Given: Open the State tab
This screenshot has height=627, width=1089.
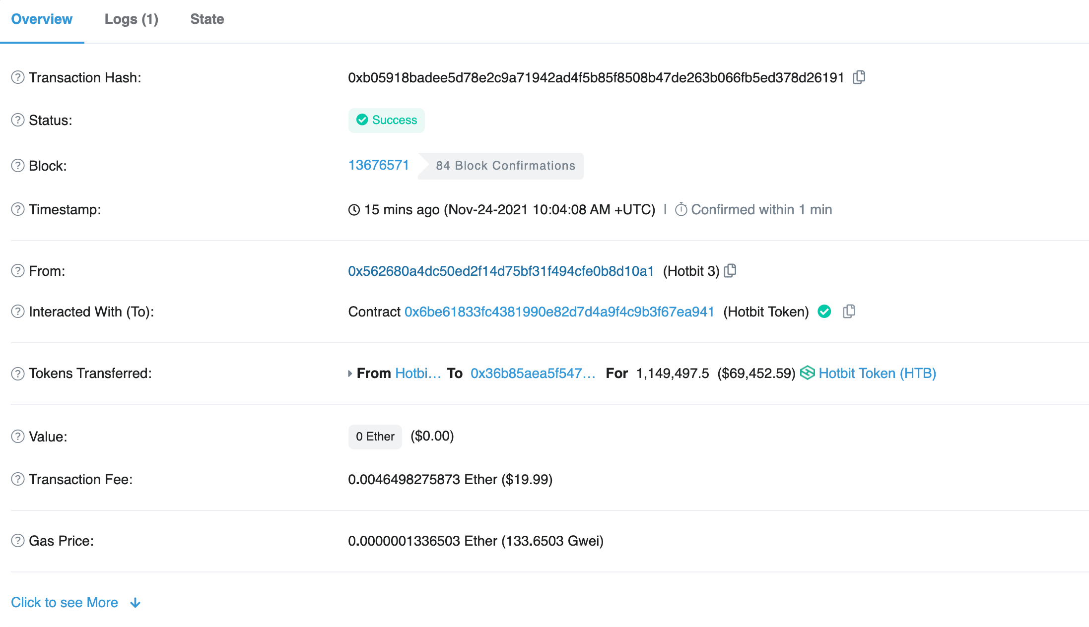Looking at the screenshot, I should point(207,19).
